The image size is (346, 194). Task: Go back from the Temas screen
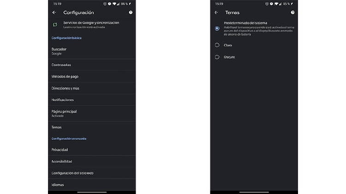pos(216,12)
